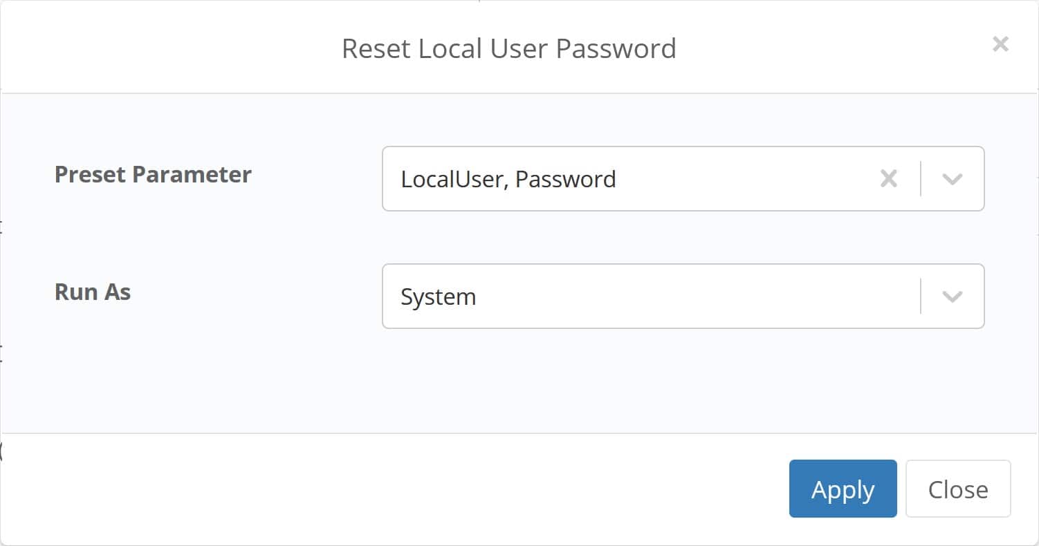Click Close to exit without applying
The image size is (1039, 546).
click(958, 489)
